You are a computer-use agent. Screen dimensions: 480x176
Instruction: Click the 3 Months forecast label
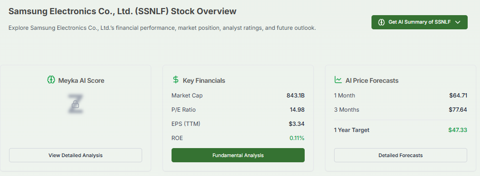(x=346, y=110)
